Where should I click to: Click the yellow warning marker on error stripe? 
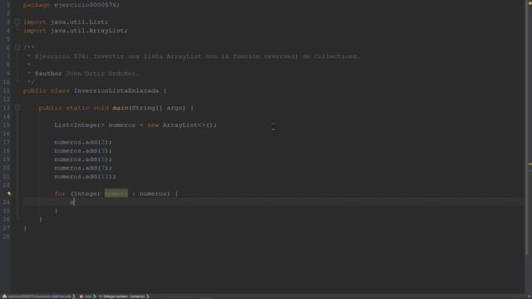pyautogui.click(x=530, y=164)
